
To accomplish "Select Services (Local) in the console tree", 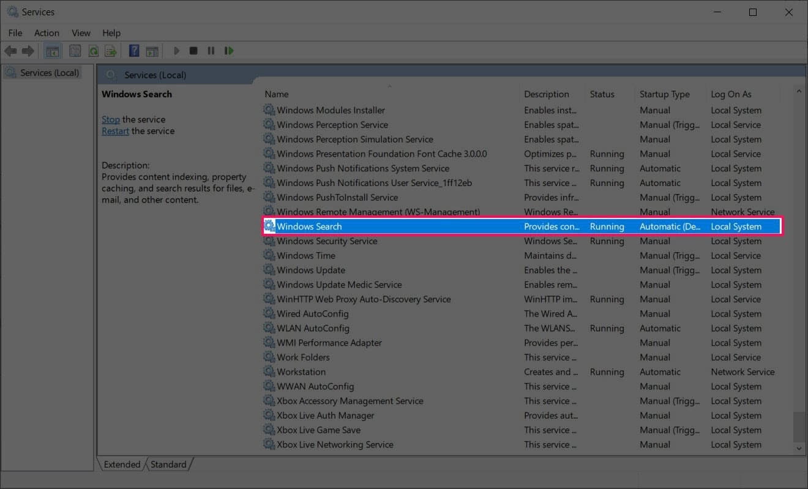I will pyautogui.click(x=42, y=73).
